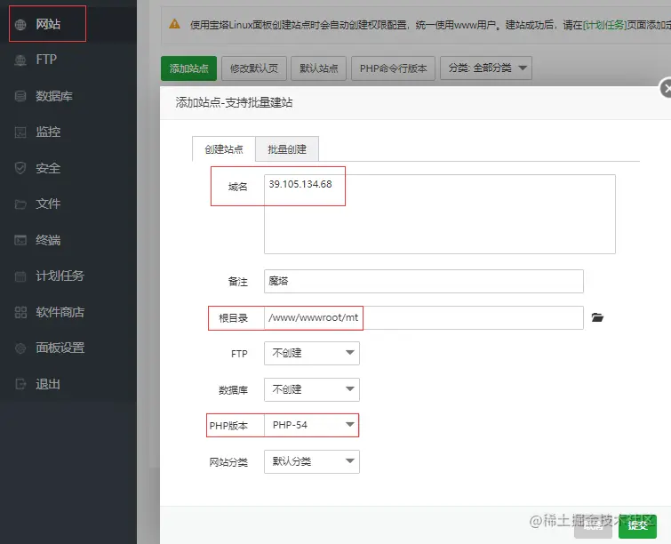Viewport: 671px width, 544px height.
Task: Click the folder browse icon for 根目录
Action: point(597,317)
